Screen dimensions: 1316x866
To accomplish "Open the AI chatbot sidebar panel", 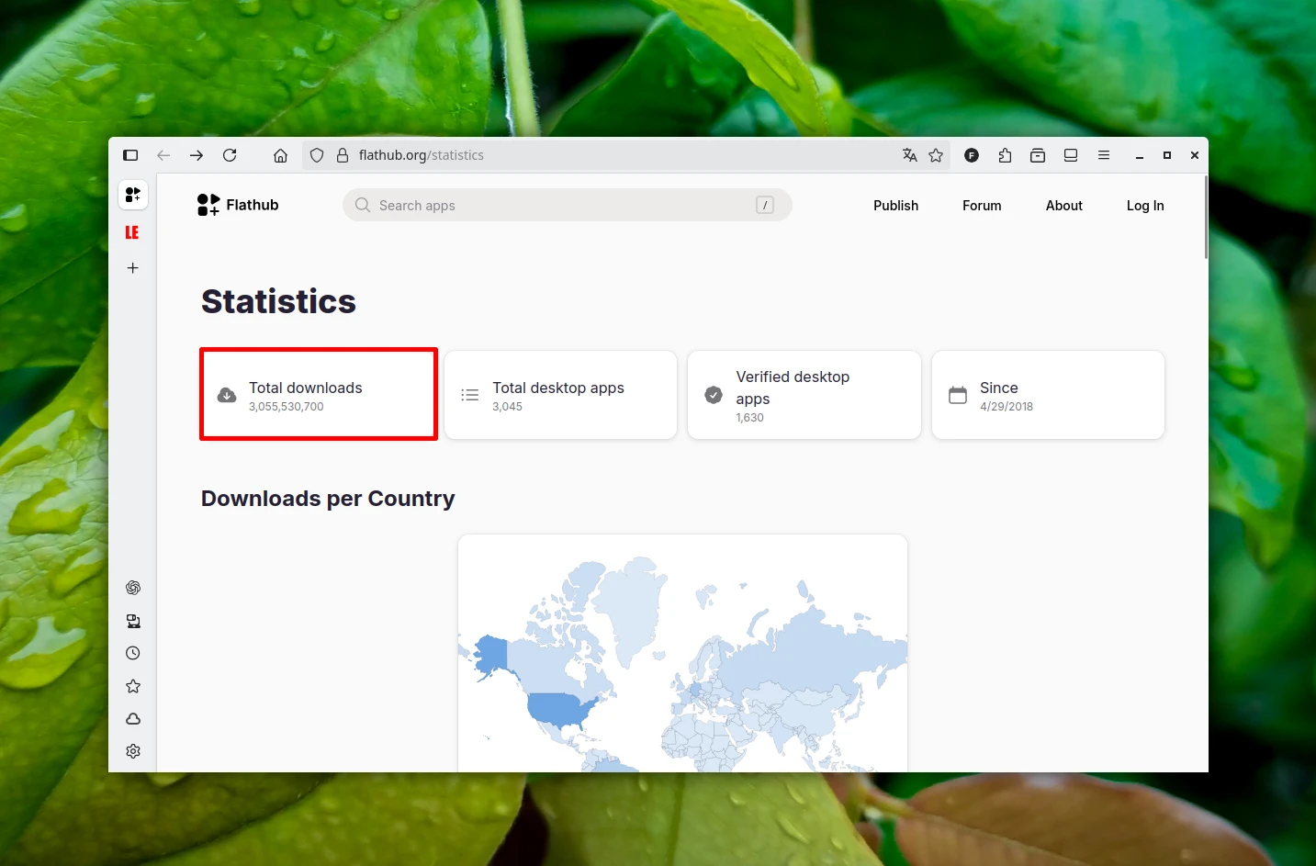I will point(133,588).
